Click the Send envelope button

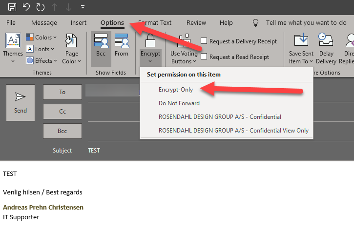pyautogui.click(x=21, y=102)
